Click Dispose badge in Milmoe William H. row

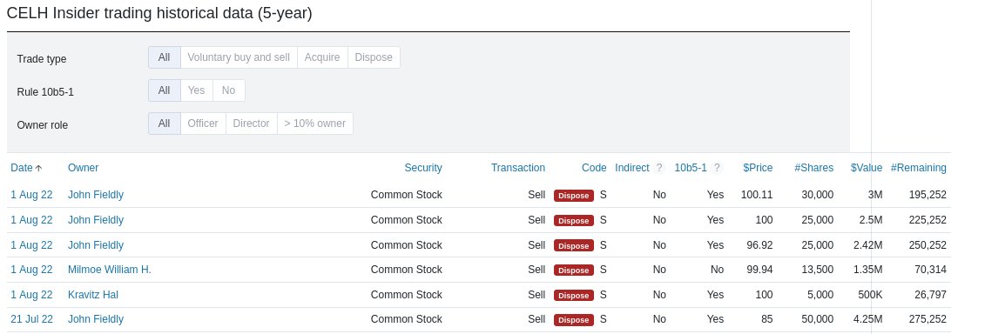tap(574, 270)
